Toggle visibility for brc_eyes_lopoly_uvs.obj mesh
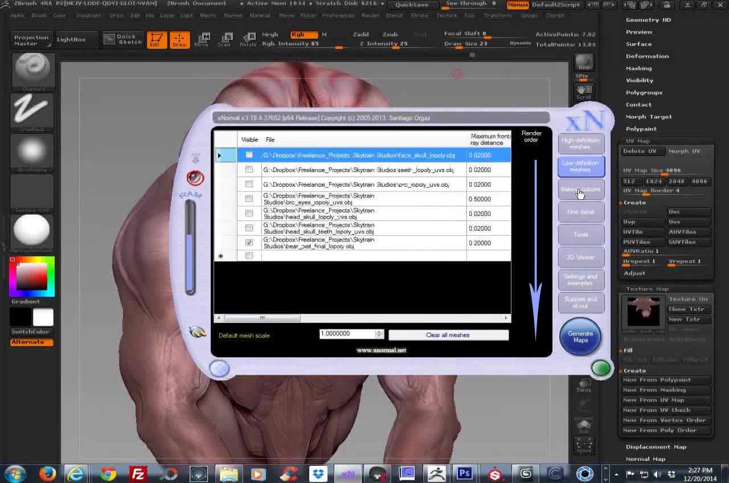This screenshot has height=483, width=729. tap(249, 199)
